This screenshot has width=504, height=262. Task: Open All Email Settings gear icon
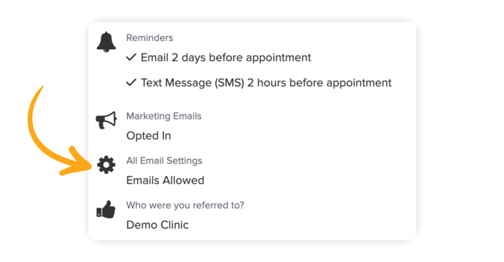107,165
